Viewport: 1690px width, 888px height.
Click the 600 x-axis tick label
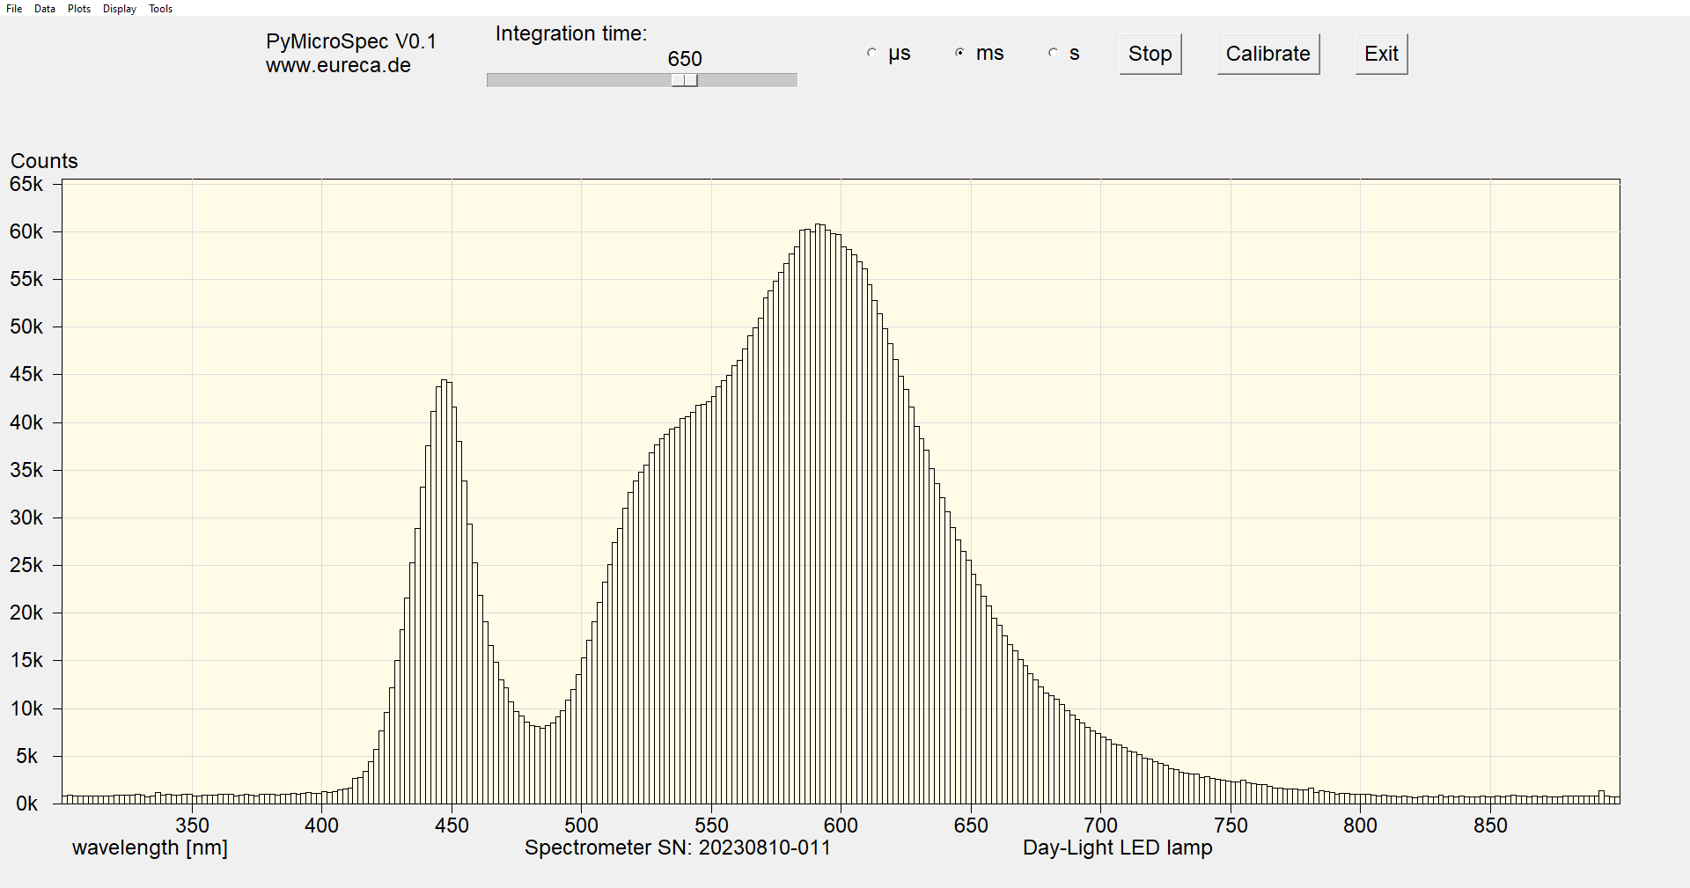coord(841,826)
